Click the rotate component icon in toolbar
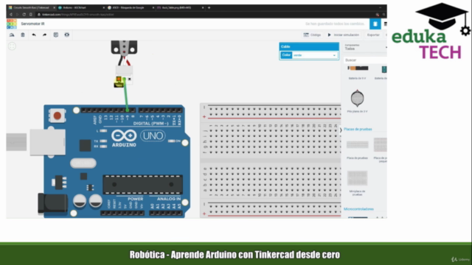 tap(12, 35)
